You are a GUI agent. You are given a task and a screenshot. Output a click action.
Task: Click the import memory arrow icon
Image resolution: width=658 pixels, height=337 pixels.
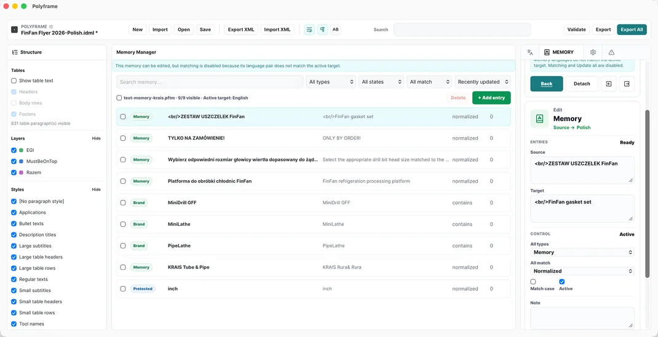[x=608, y=84]
